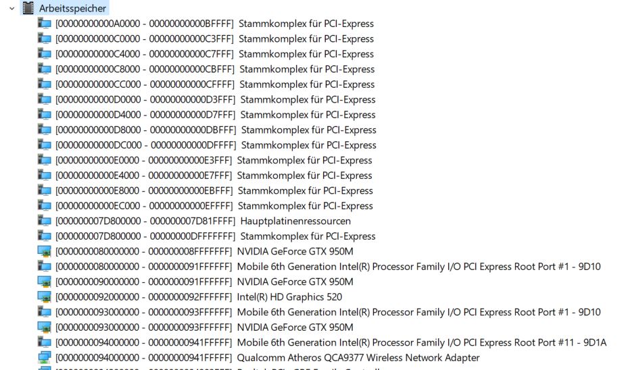Click the Arbeitsspeicher memory chip icon
Image resolution: width=622 pixels, height=370 pixels.
tap(28, 8)
